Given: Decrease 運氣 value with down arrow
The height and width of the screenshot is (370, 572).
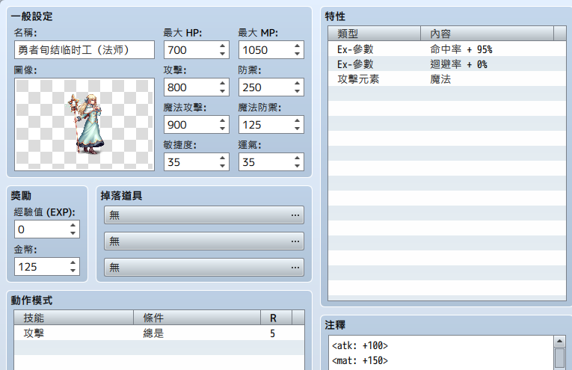Looking at the screenshot, I should pos(298,166).
